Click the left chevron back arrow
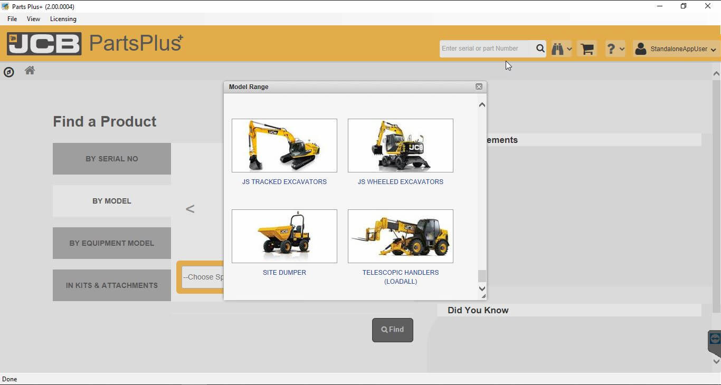This screenshot has height=385, width=721. tap(190, 209)
